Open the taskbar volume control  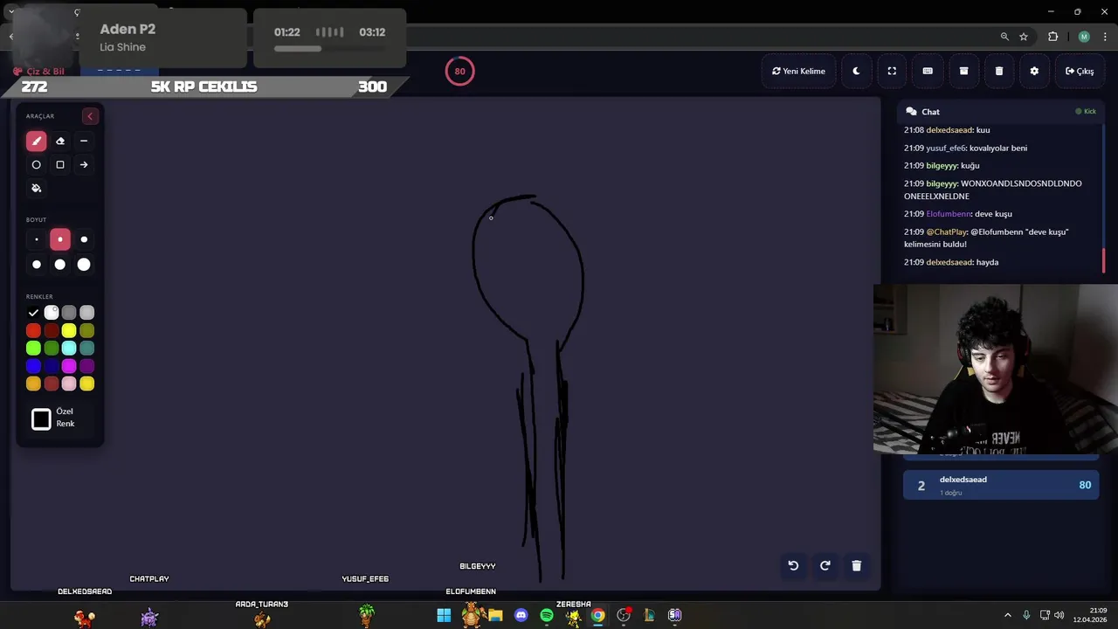(1059, 615)
